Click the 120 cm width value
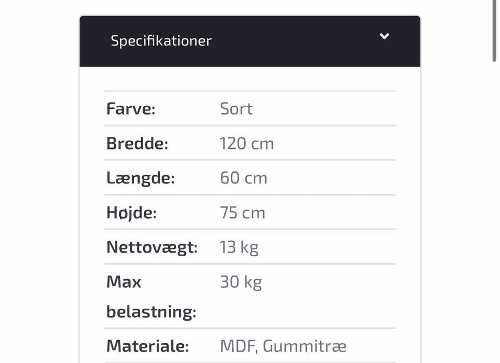The height and width of the screenshot is (363, 500). point(246,144)
